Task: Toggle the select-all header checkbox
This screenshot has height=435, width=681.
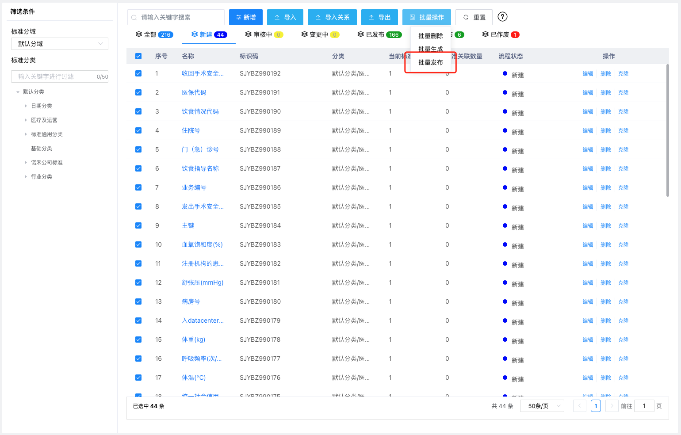Action: [x=138, y=56]
